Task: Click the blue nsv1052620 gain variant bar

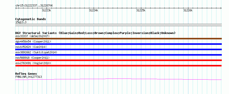Action: click(118, 49)
